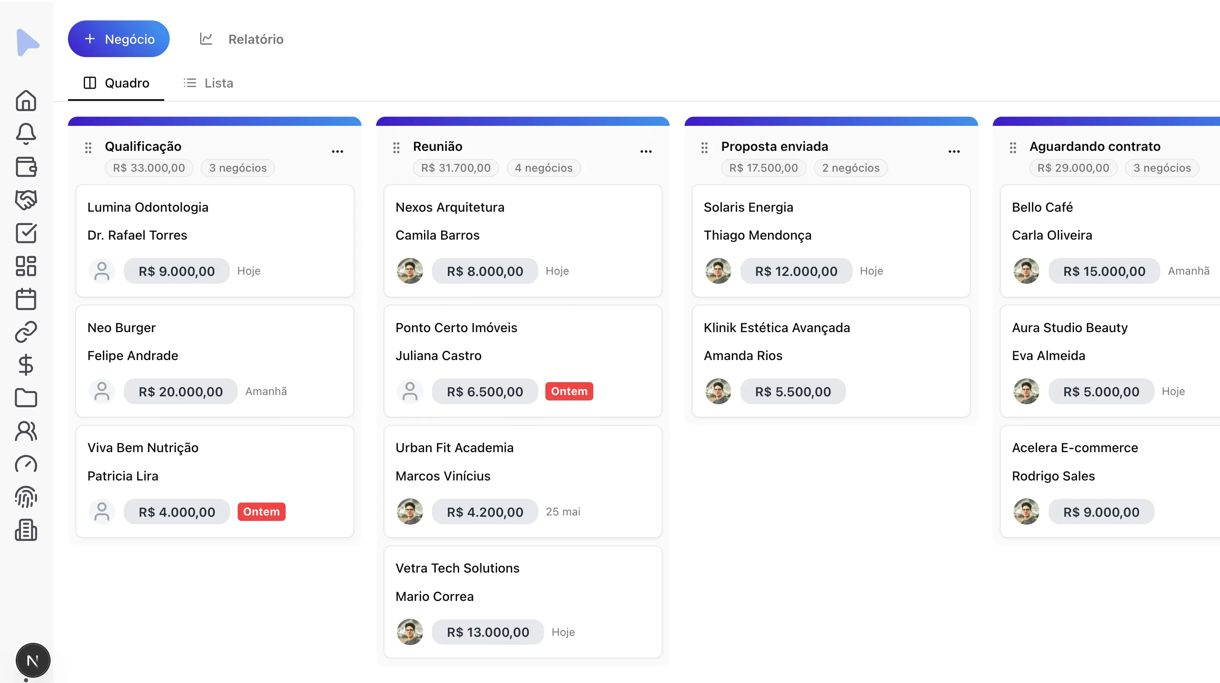Image resolution: width=1220 pixels, height=683 pixels.
Task: Create a new Negócio
Action: click(x=119, y=39)
